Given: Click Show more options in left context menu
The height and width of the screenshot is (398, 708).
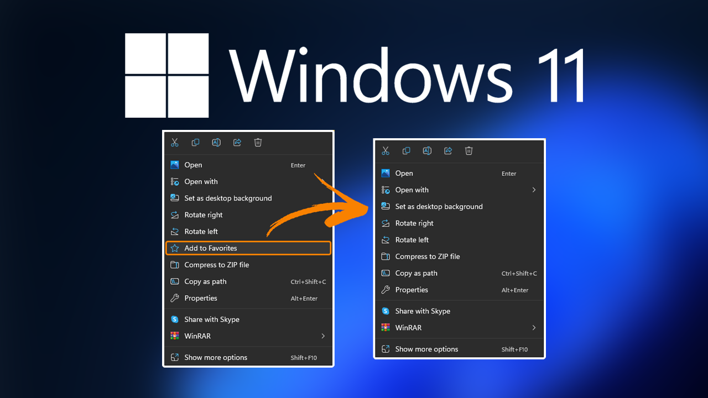Looking at the screenshot, I should pyautogui.click(x=248, y=358).
